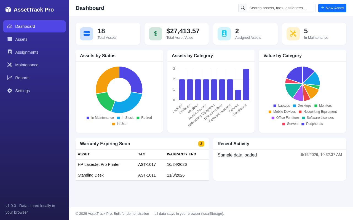
Task: Toggle Software Licenses legend swatch
Action: pyautogui.click(x=303, y=118)
